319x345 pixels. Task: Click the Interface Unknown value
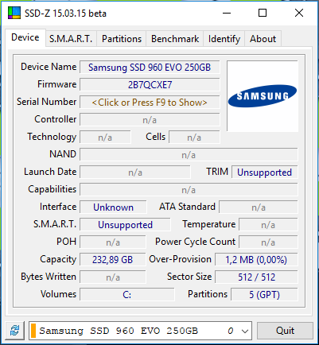pyautogui.click(x=113, y=207)
